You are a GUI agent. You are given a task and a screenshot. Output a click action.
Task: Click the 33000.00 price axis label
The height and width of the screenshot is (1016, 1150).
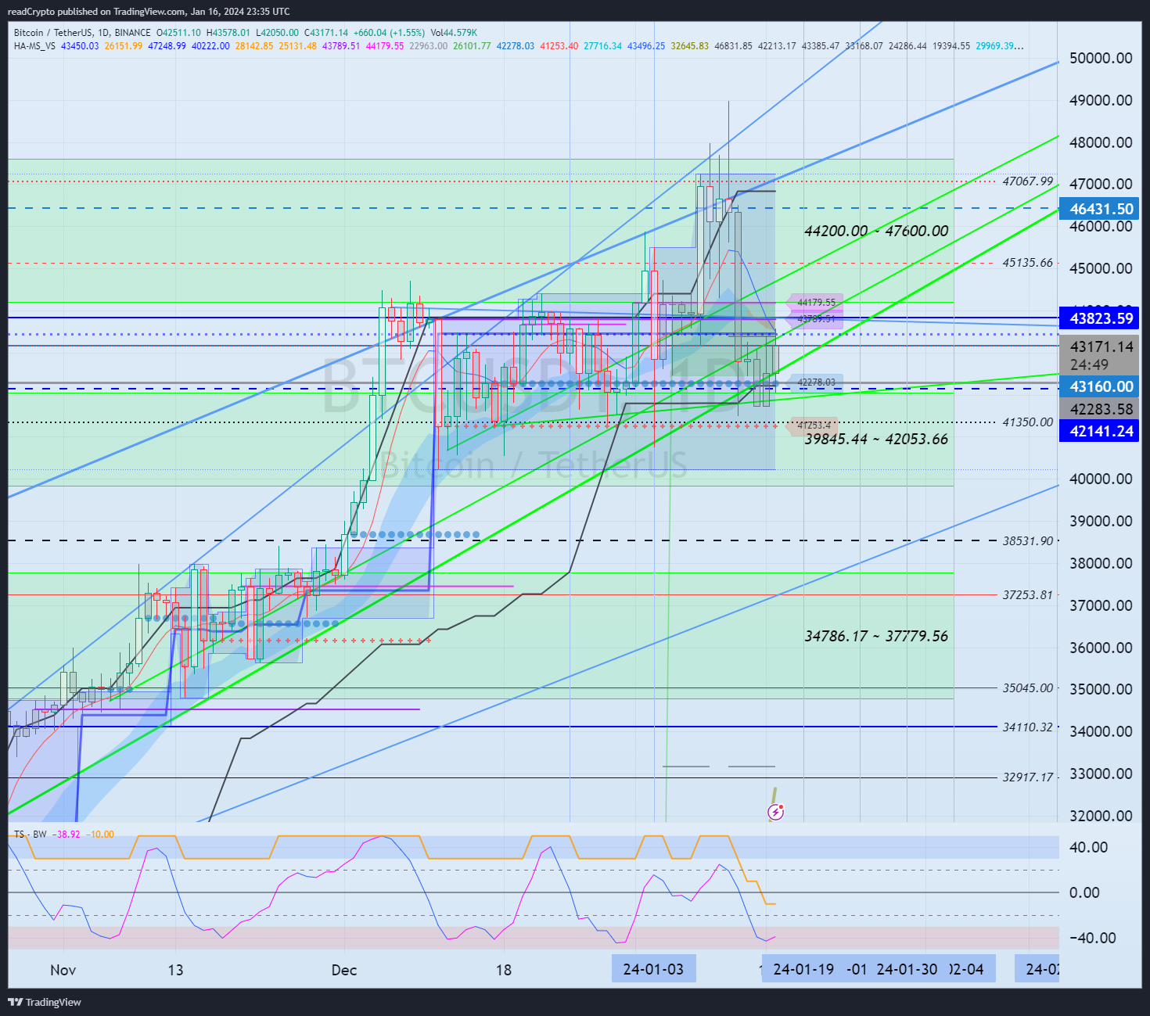click(x=1101, y=774)
